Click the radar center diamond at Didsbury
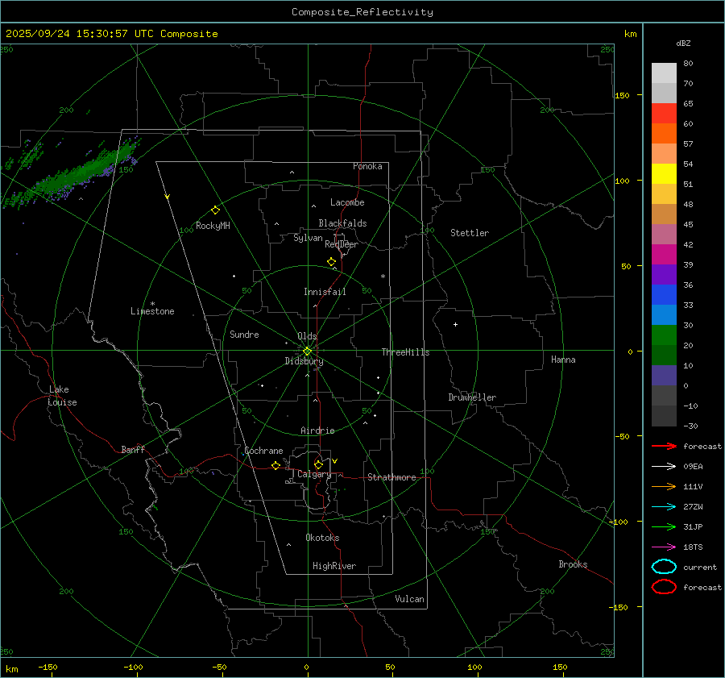The image size is (725, 678). point(307,351)
